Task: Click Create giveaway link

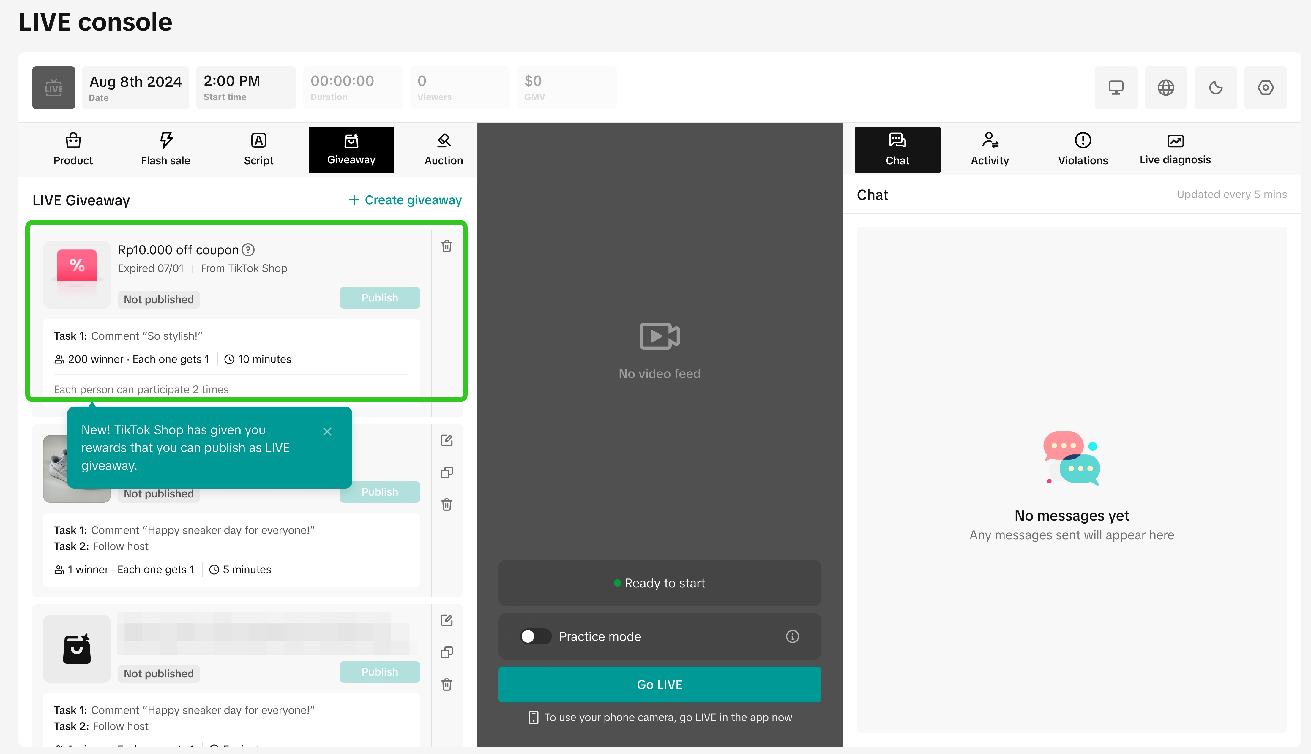Action: (405, 200)
